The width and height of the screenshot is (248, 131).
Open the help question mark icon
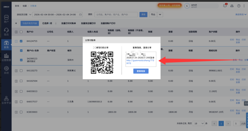(x=239, y=6)
